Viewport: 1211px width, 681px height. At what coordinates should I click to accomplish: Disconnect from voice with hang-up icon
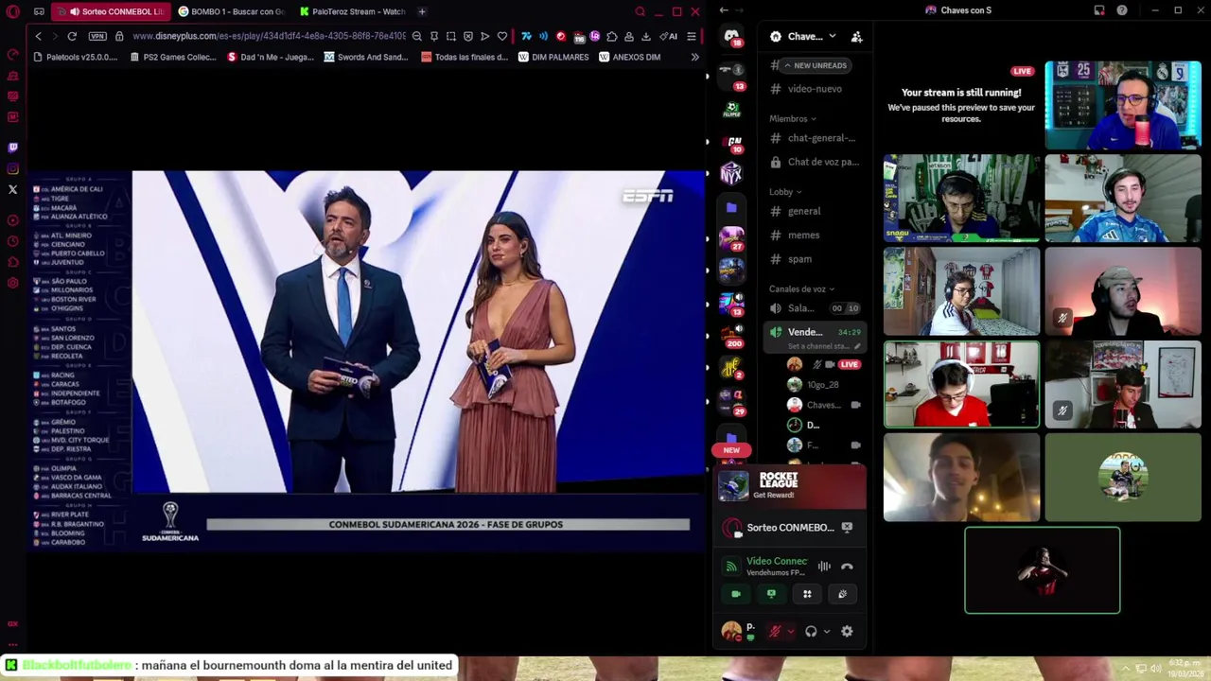(847, 567)
